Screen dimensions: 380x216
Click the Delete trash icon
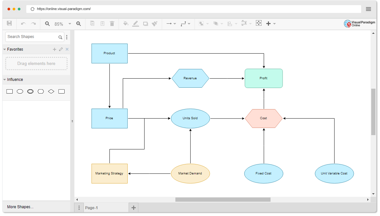[112, 23]
